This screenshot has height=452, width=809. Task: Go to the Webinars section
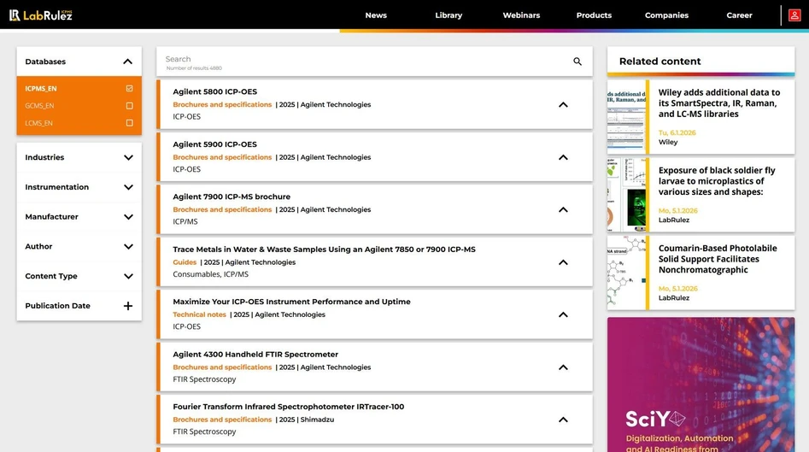[x=521, y=15]
